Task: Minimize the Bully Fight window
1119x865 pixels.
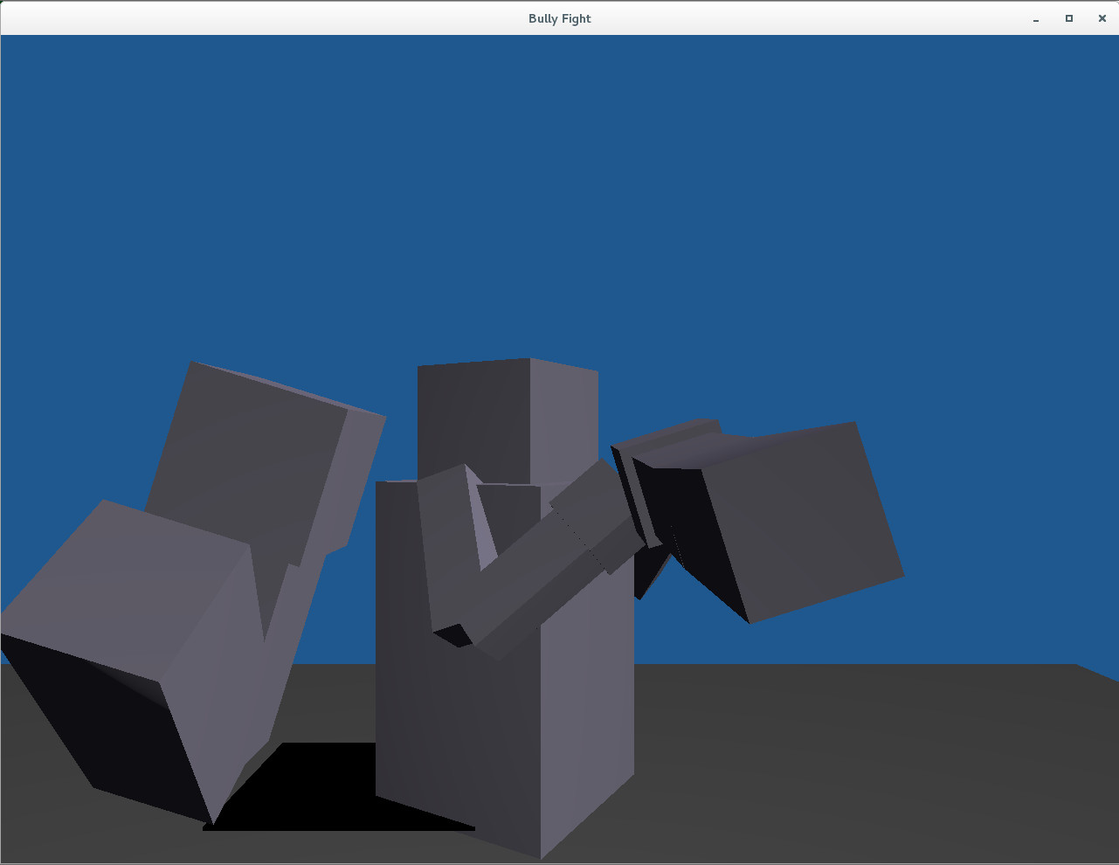Action: tap(1036, 18)
